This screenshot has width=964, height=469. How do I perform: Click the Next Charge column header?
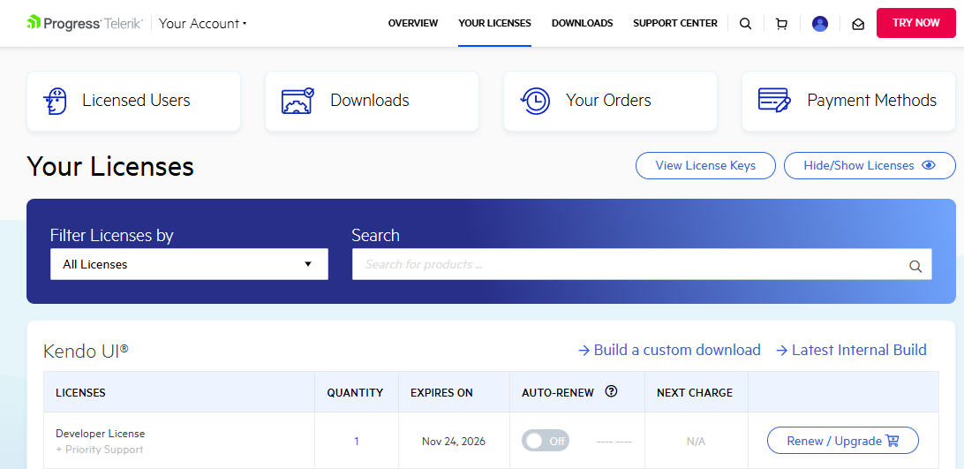[x=695, y=393]
